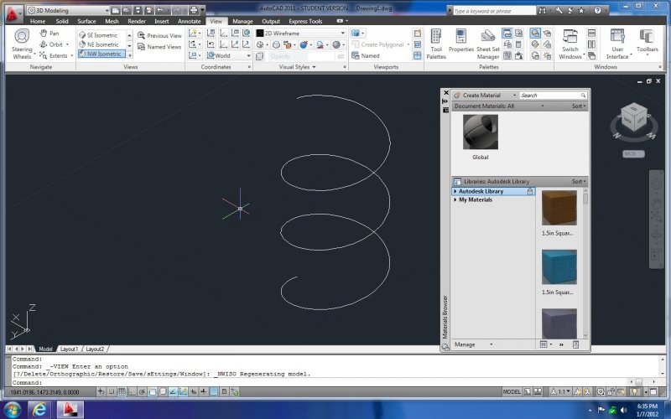Toggle the MODEL space status button
This screenshot has width=671, height=419.
pyautogui.click(x=512, y=391)
